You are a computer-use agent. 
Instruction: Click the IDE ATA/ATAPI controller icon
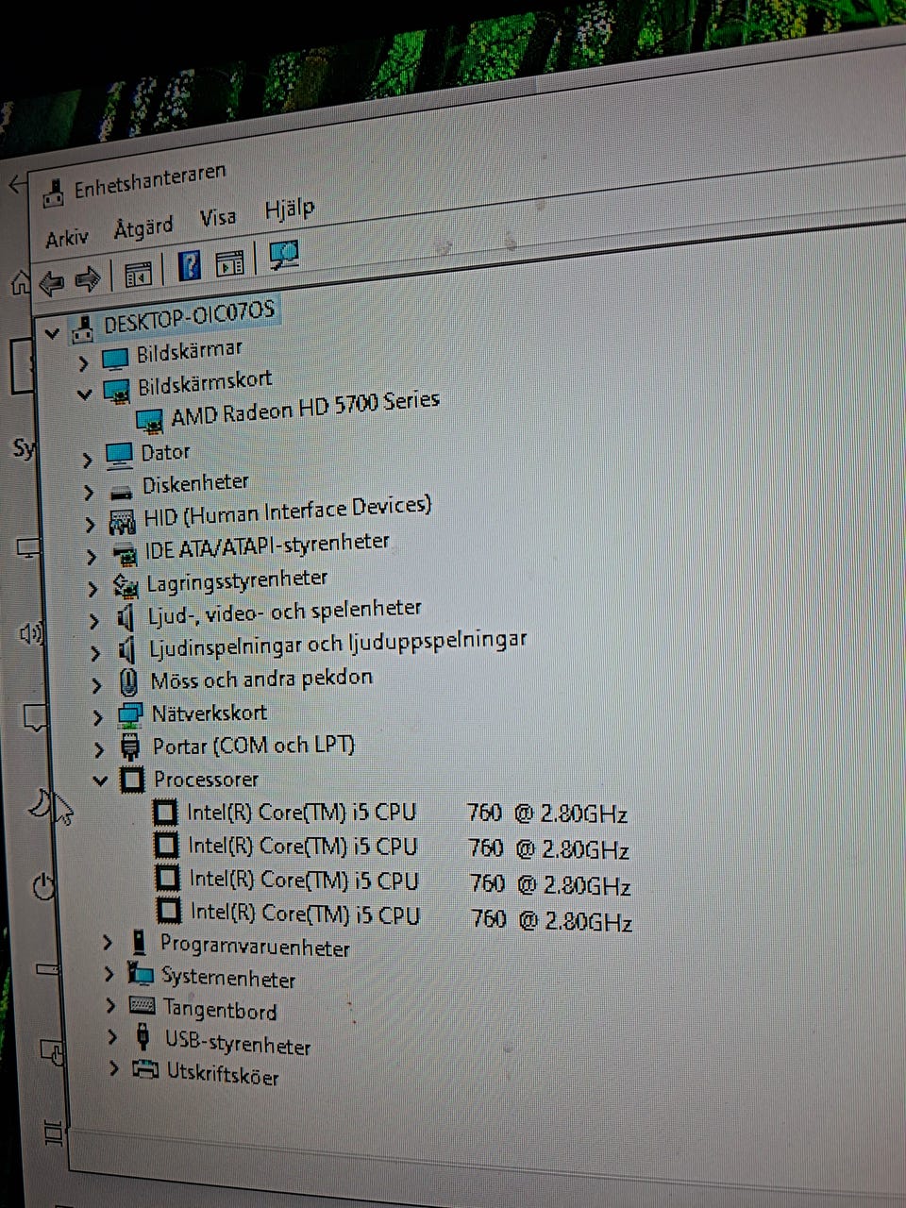click(x=125, y=556)
